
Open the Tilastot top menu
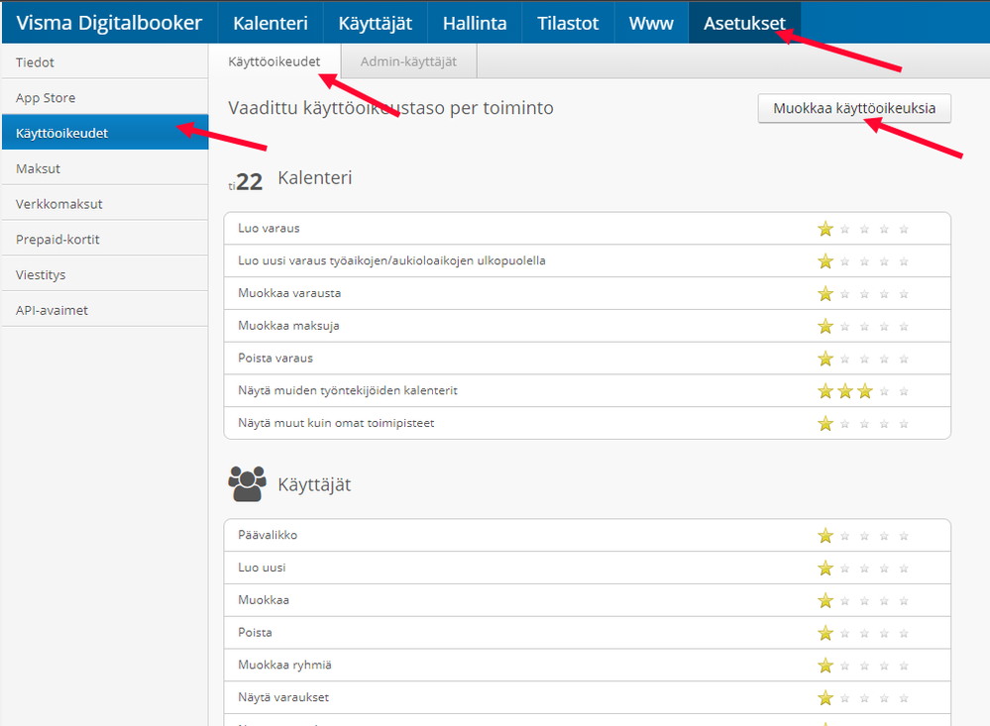click(568, 24)
